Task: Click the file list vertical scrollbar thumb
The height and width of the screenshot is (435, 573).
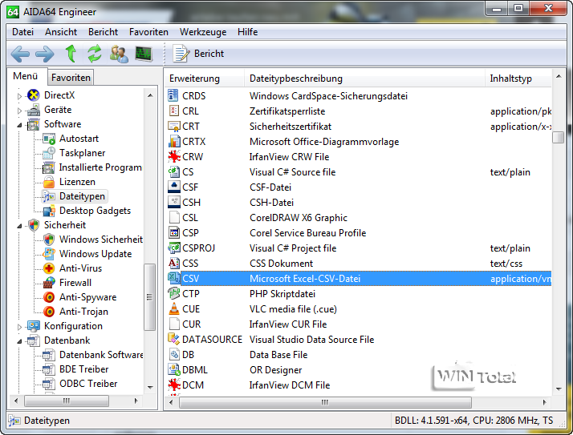Action: pos(558,138)
